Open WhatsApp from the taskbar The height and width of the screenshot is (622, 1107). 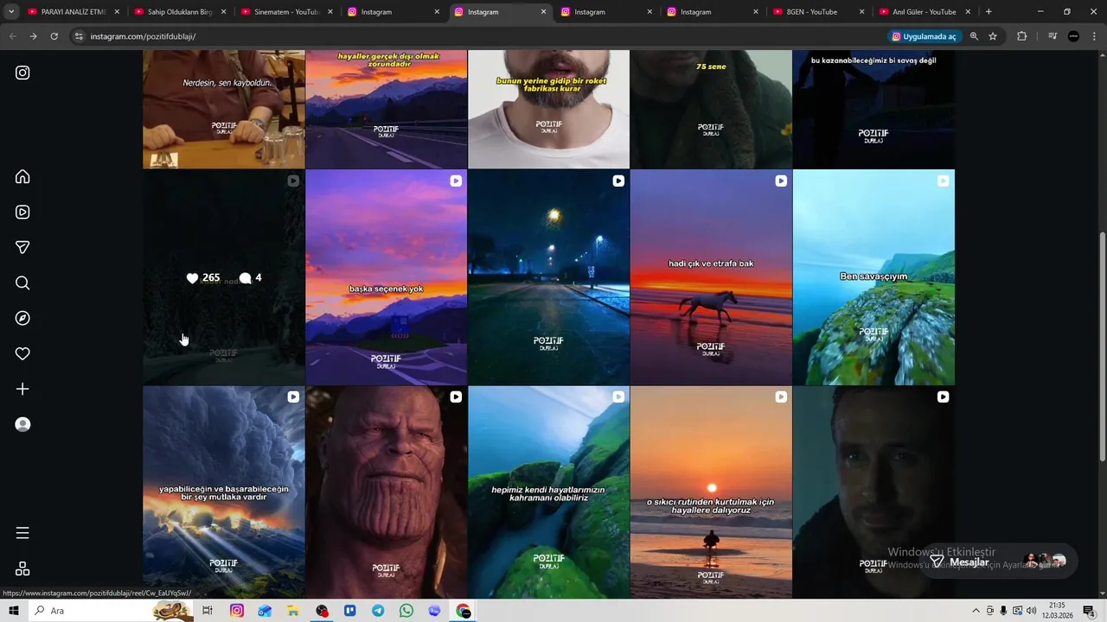406,611
